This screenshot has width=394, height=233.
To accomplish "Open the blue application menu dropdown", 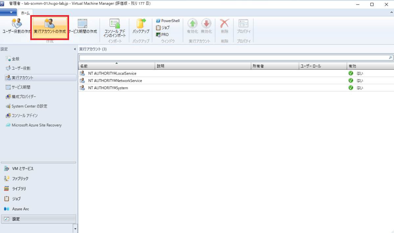I will click(x=8, y=12).
